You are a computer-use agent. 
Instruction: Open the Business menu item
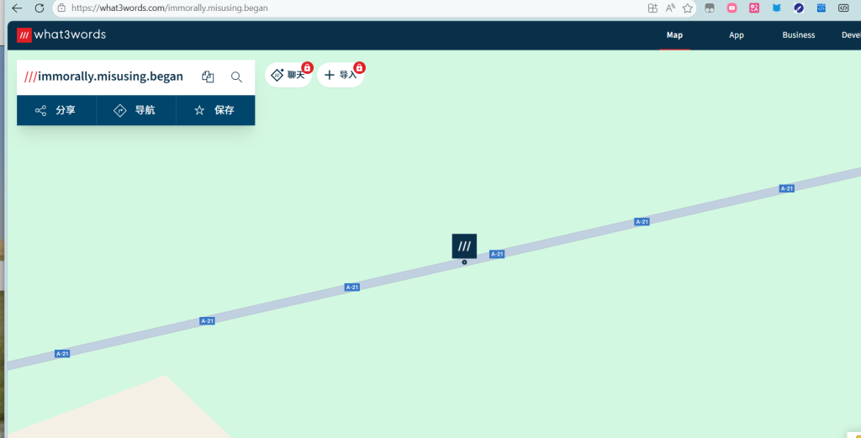[798, 35]
